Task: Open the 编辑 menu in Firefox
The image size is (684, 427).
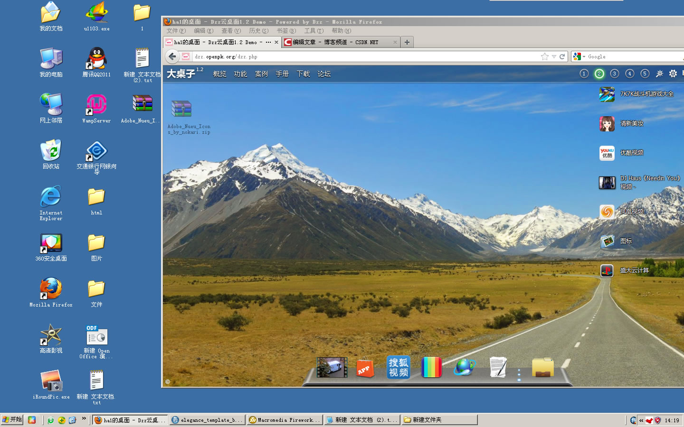Action: [204, 31]
